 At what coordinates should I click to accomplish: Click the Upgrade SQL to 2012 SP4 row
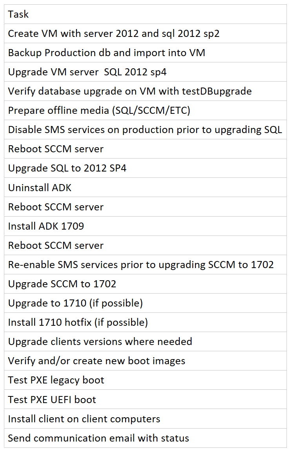click(x=145, y=168)
